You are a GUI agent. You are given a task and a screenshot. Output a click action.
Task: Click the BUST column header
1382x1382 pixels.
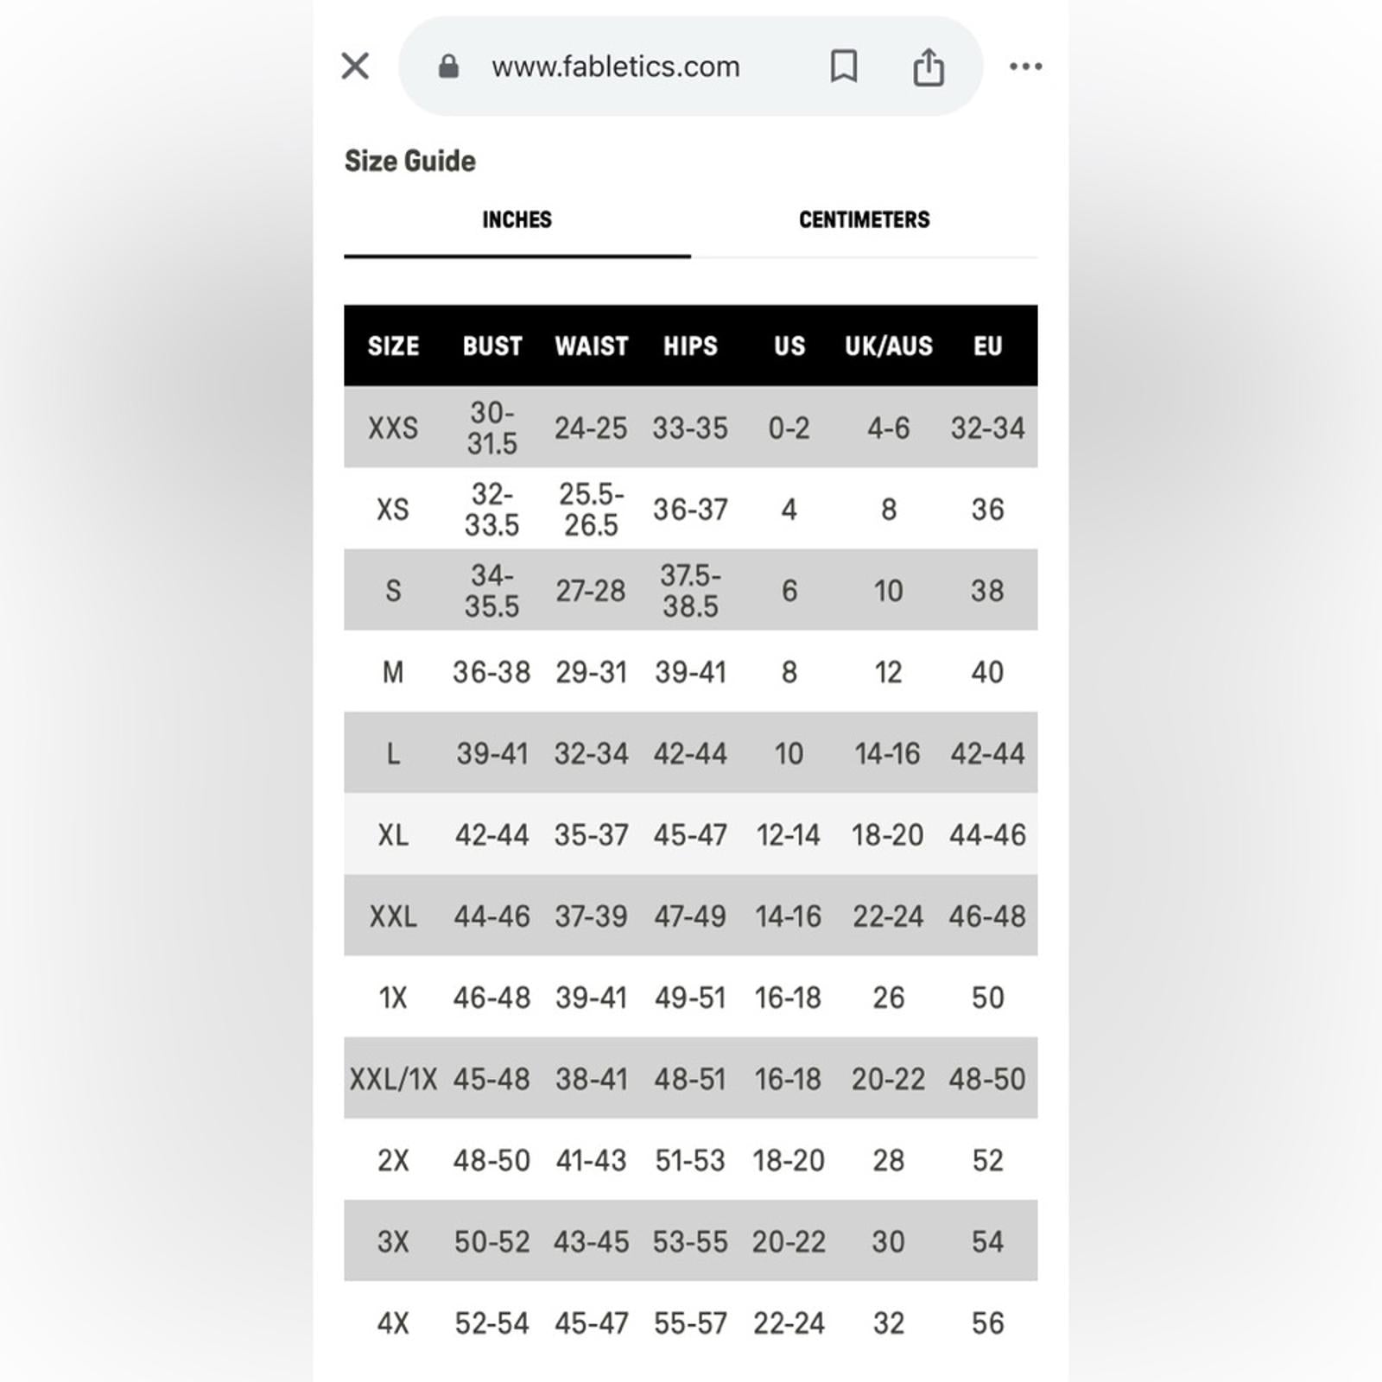pyautogui.click(x=492, y=345)
